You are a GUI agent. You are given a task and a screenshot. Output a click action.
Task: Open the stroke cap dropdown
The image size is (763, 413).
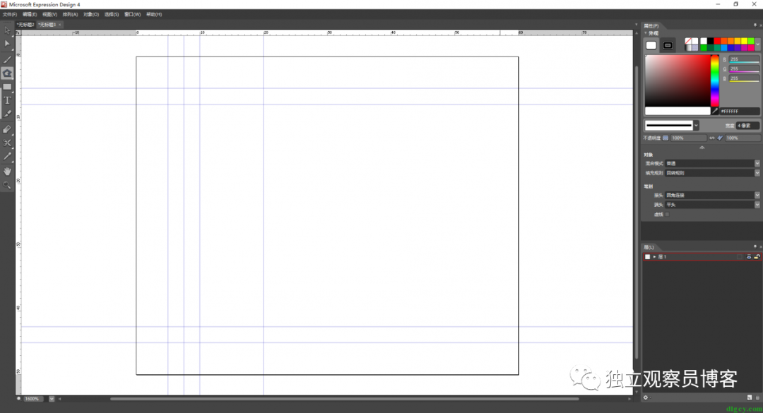pos(757,205)
